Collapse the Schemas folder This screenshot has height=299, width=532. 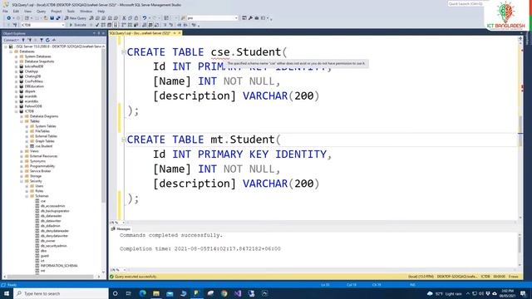pos(27,196)
